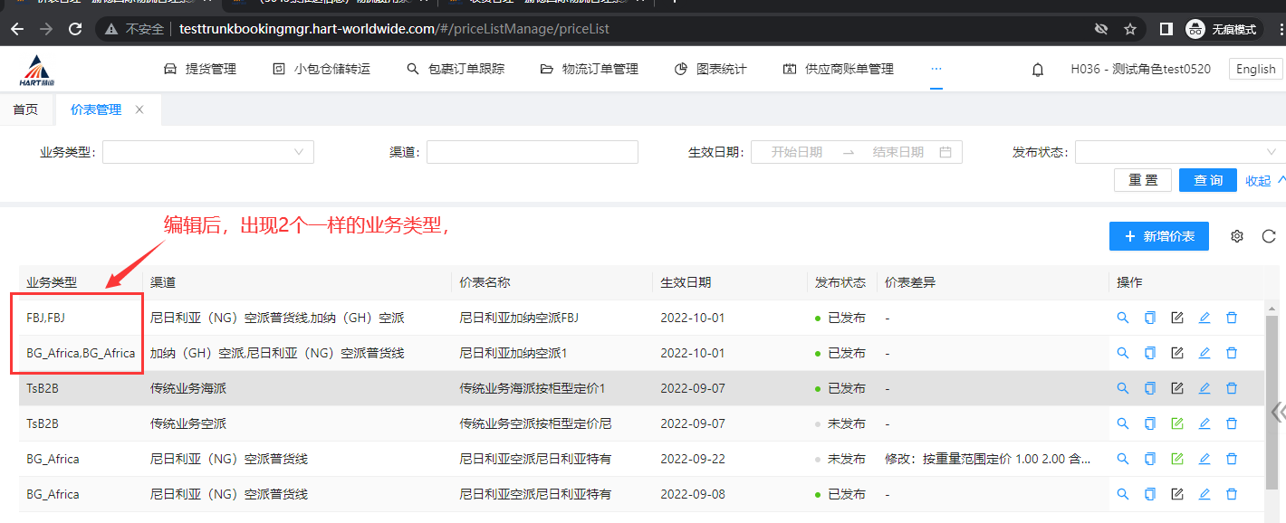The height and width of the screenshot is (523, 1286).
Task: Click the 渠道 input field
Action: [533, 152]
